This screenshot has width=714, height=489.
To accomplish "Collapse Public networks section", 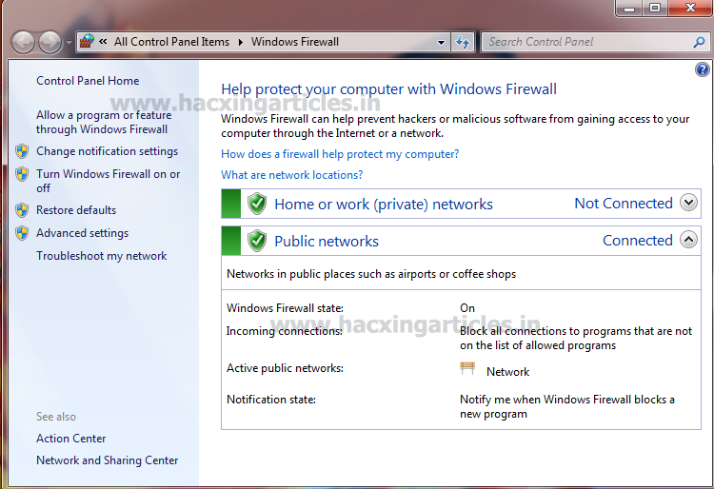I will 688,240.
